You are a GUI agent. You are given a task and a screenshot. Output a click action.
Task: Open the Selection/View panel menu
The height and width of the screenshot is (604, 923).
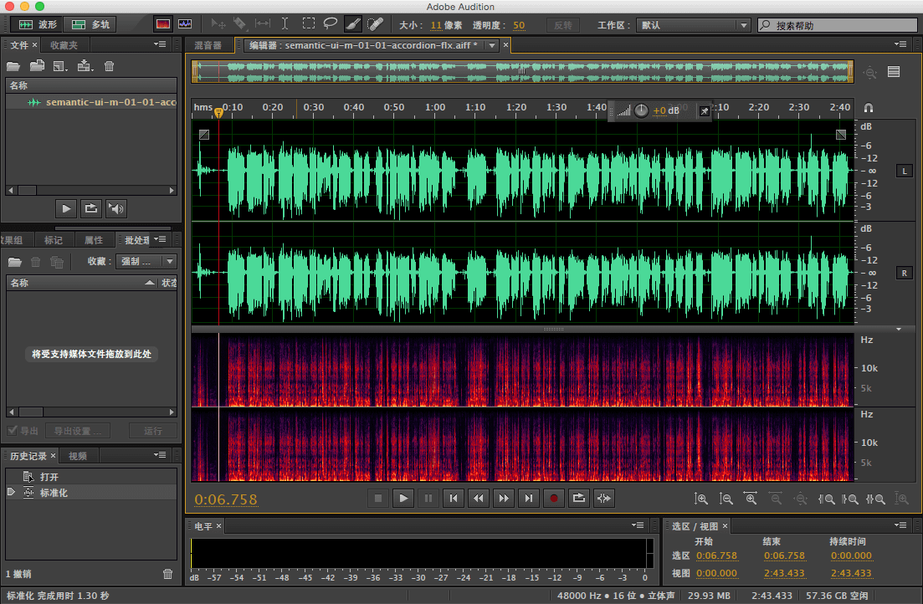(x=900, y=525)
